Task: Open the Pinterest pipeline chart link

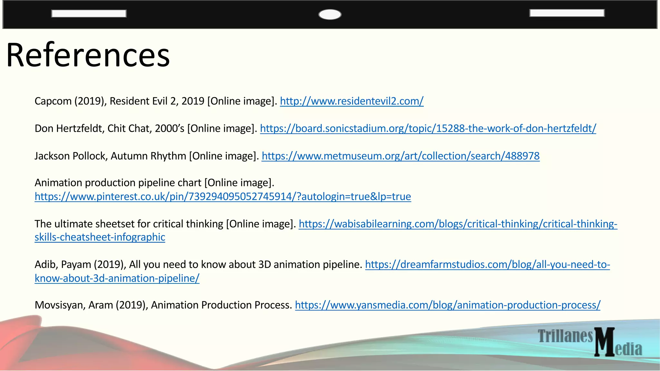Action: tap(223, 196)
